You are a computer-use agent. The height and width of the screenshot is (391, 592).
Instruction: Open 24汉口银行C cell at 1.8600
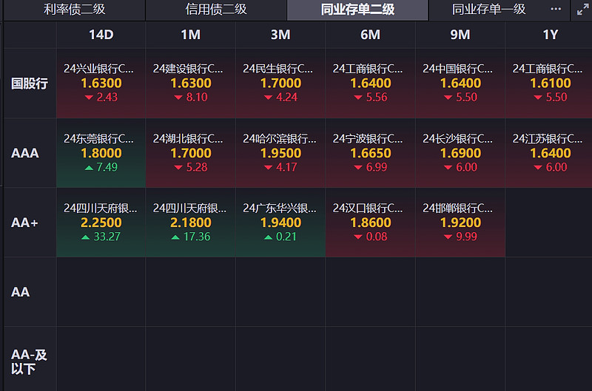(x=371, y=222)
